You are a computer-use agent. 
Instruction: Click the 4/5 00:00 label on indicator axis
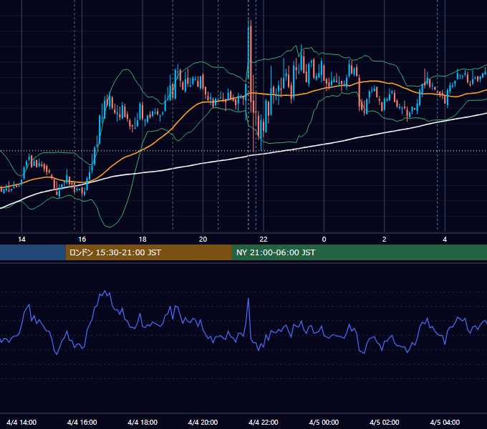point(324,422)
